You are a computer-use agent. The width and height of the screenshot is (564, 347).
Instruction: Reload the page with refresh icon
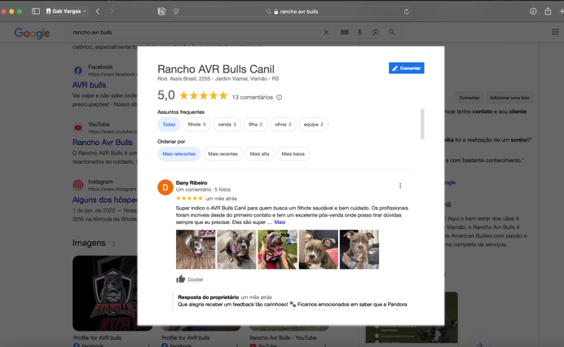[x=406, y=11]
